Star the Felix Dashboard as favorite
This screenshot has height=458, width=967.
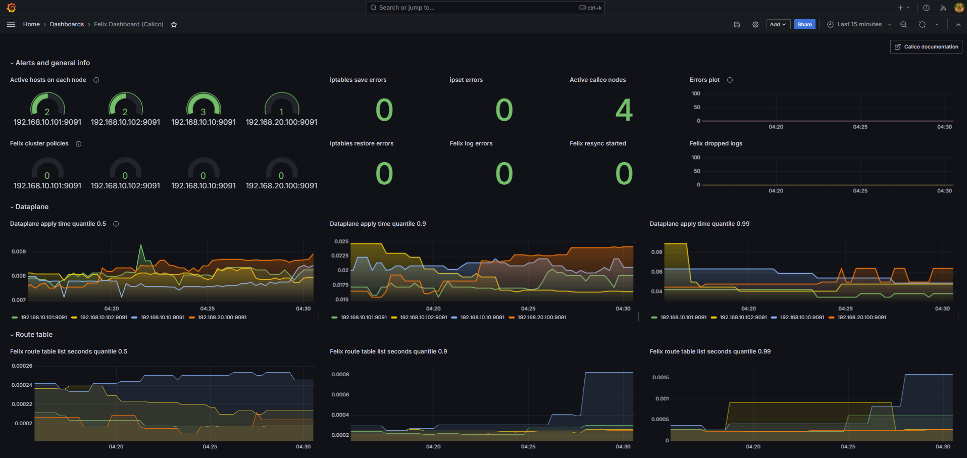pyautogui.click(x=174, y=24)
